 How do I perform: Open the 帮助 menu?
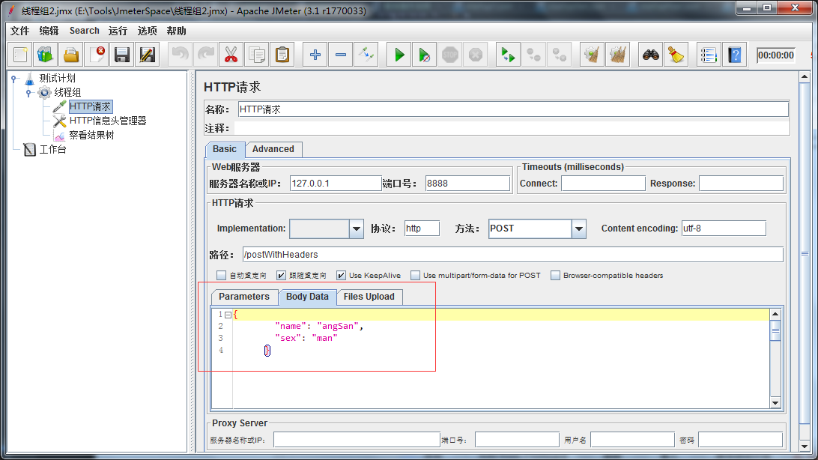pos(176,31)
